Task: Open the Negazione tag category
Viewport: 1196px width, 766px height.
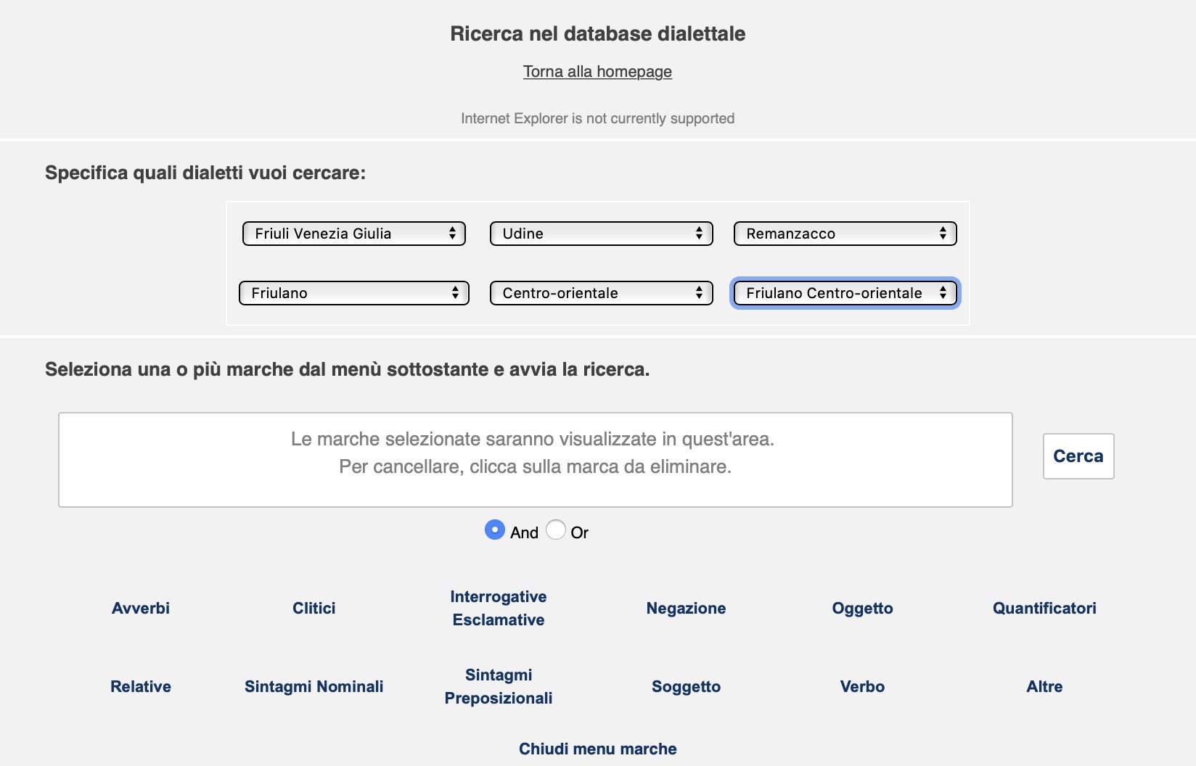Action: pos(686,609)
